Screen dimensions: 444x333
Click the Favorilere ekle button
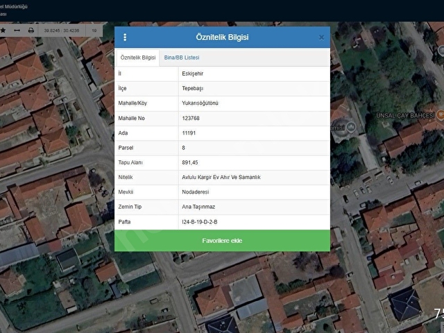coord(222,241)
